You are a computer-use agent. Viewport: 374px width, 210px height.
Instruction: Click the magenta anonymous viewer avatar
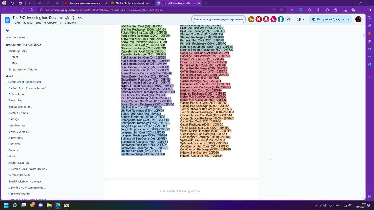point(273,20)
